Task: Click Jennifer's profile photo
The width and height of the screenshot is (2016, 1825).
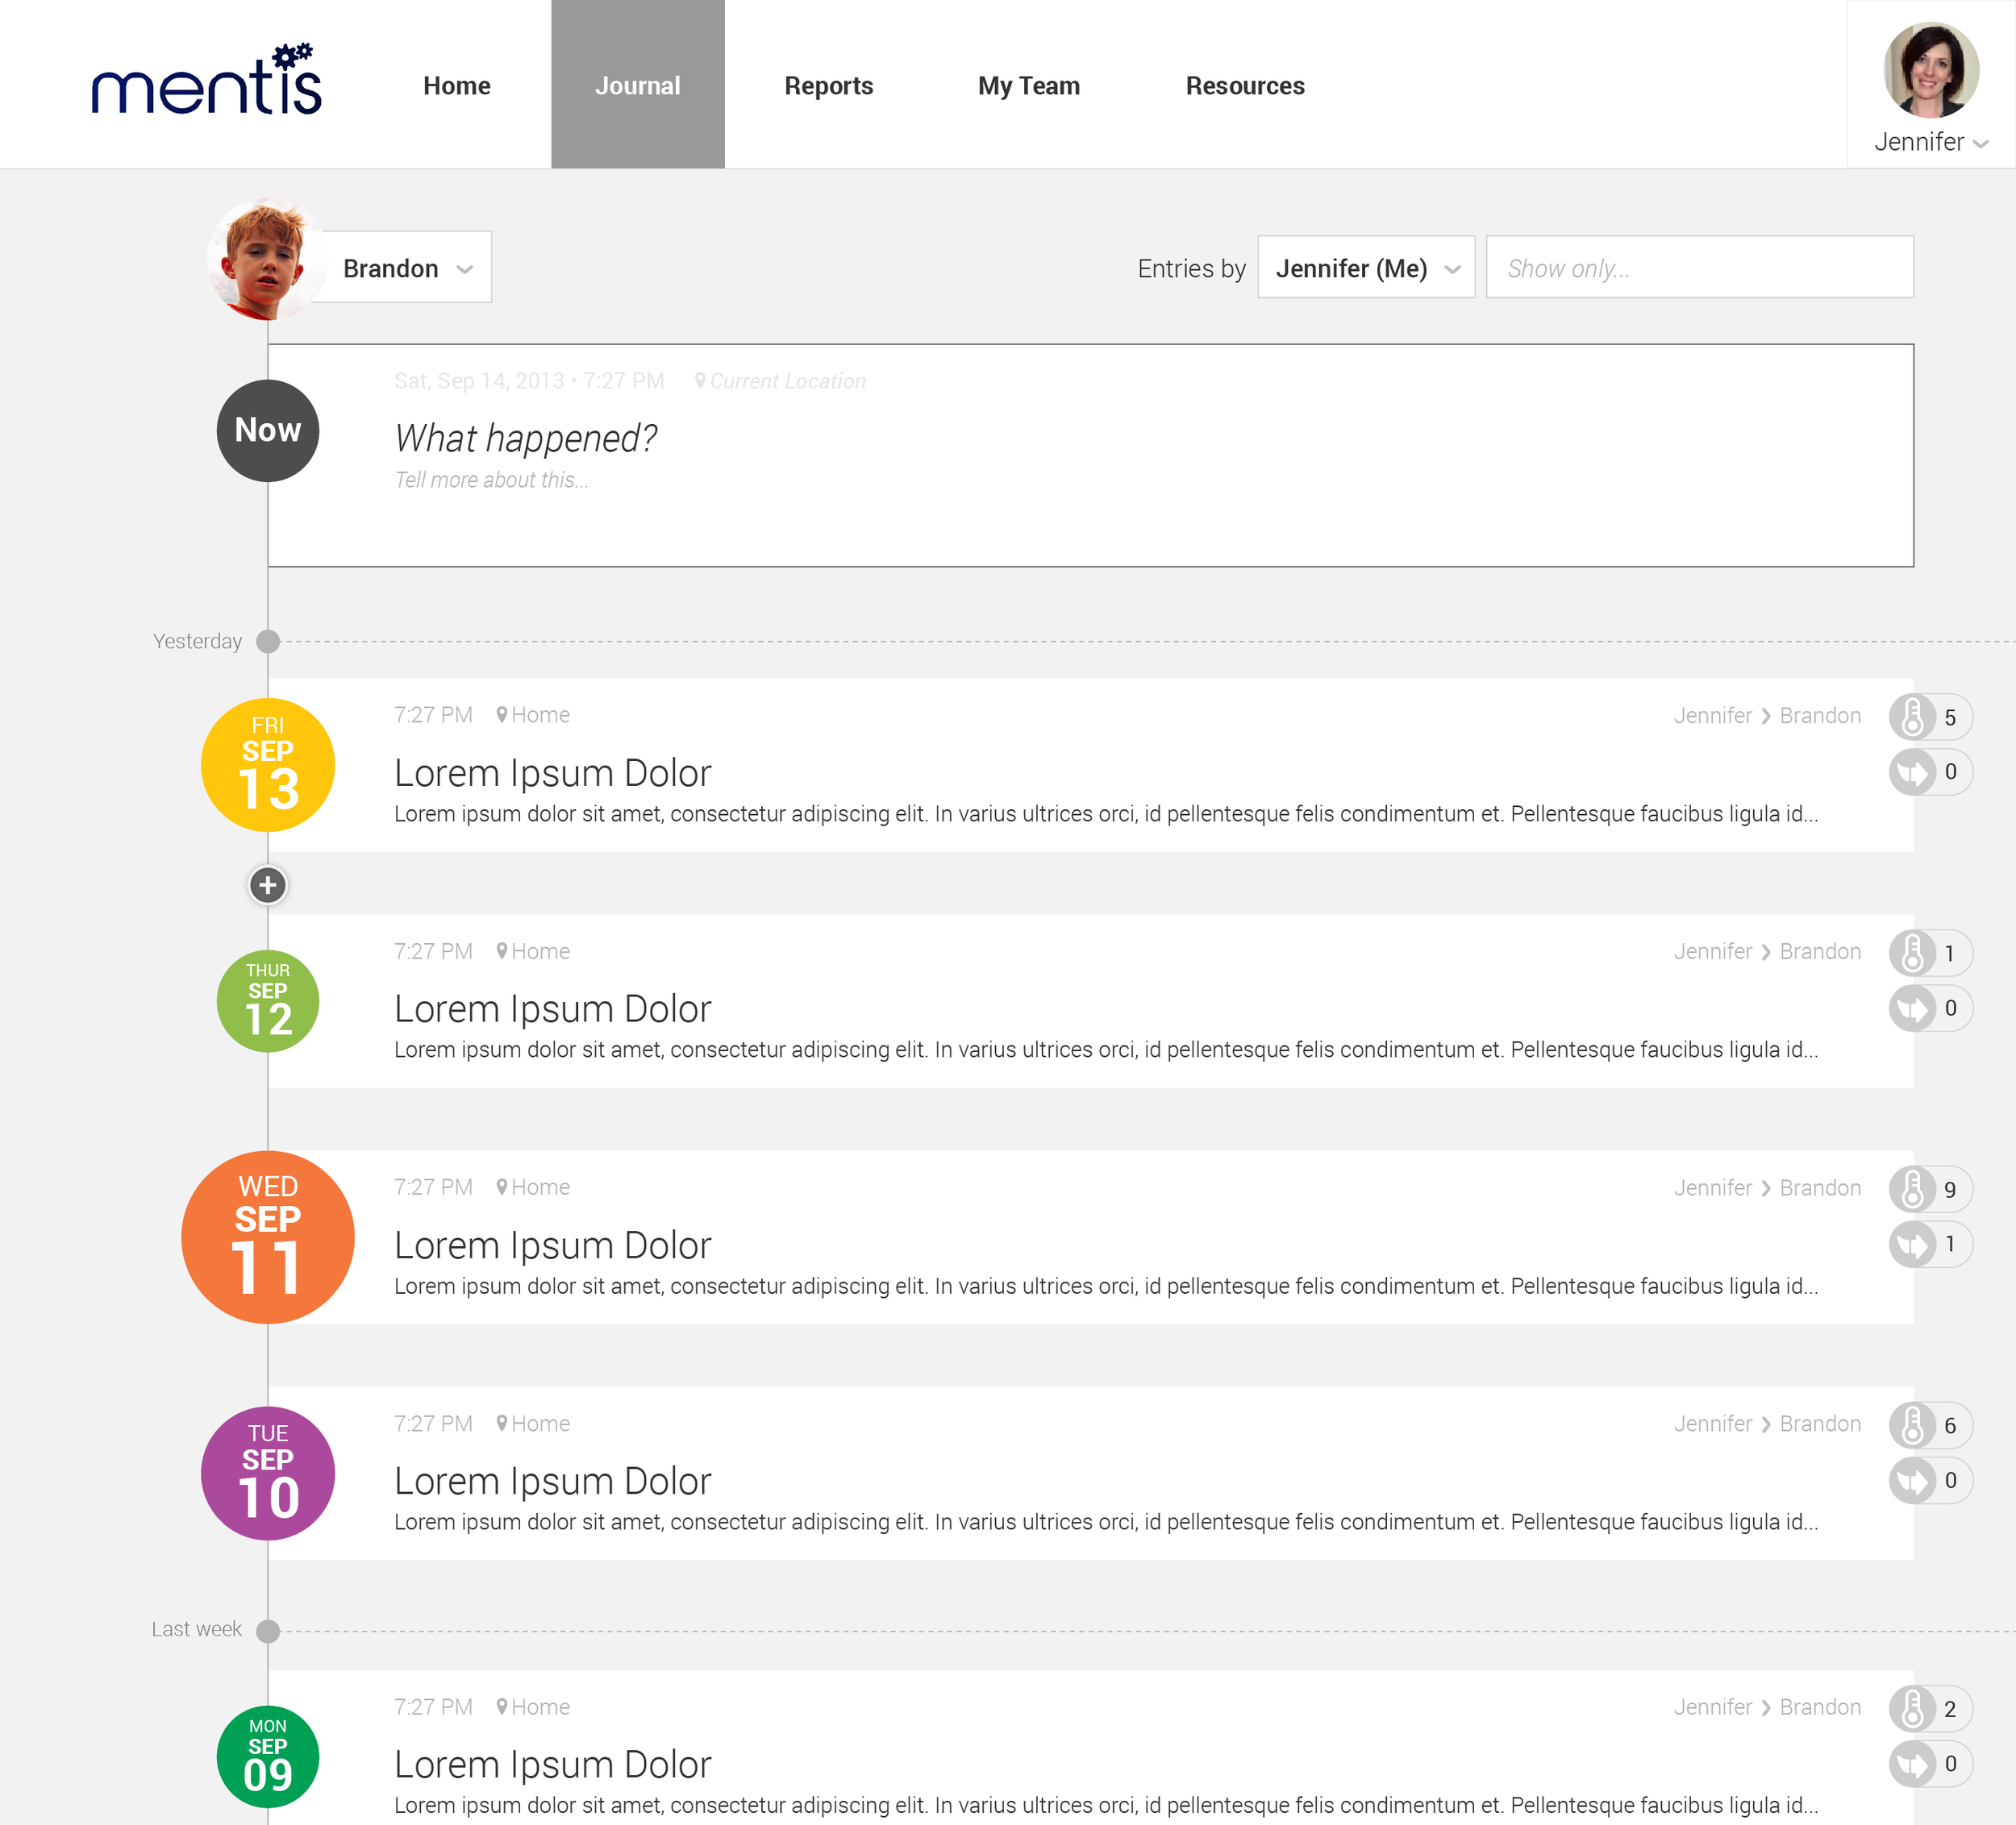Action: 1930,69
